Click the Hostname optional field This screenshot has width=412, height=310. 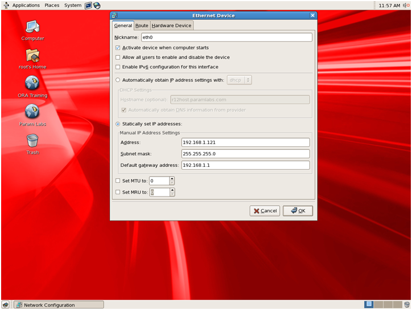(x=240, y=100)
